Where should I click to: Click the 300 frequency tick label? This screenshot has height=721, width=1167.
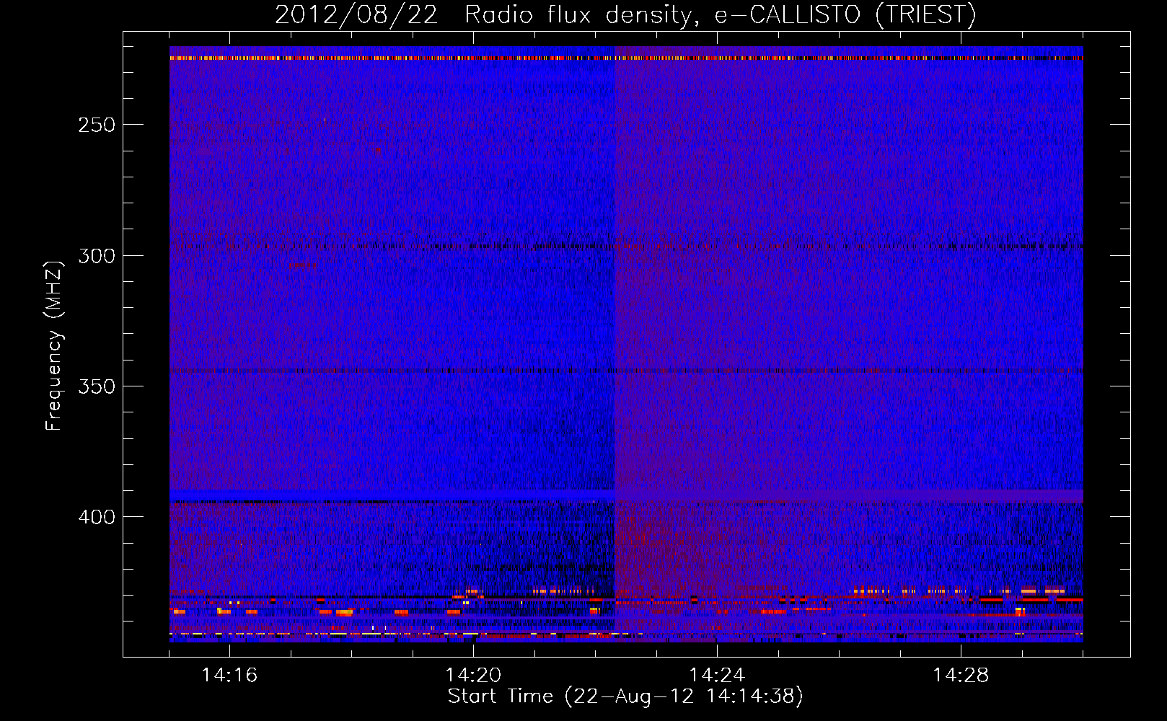[97, 256]
